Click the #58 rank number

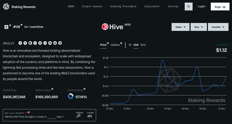click(17, 27)
